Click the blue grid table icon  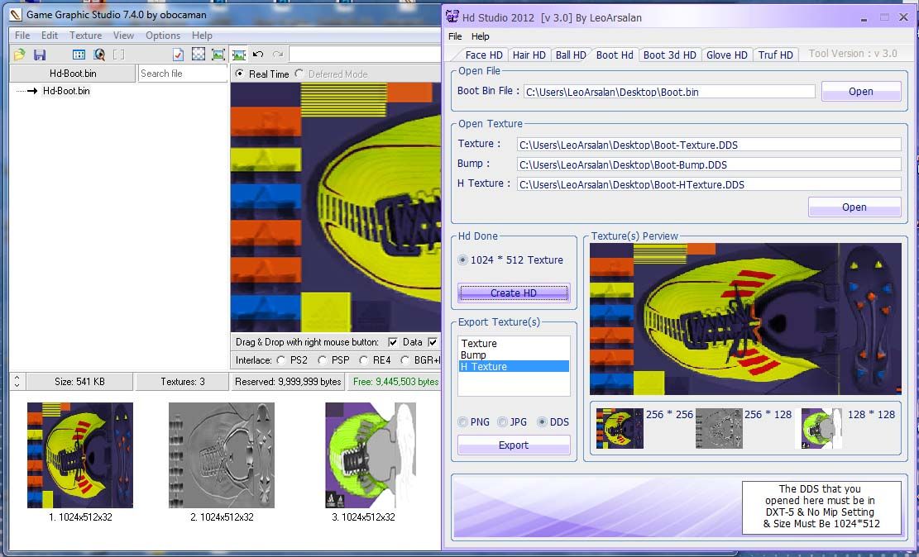point(79,55)
